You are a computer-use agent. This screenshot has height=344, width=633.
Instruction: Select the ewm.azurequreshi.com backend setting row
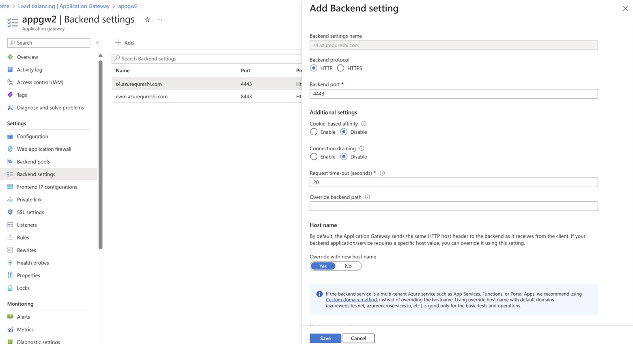[142, 97]
